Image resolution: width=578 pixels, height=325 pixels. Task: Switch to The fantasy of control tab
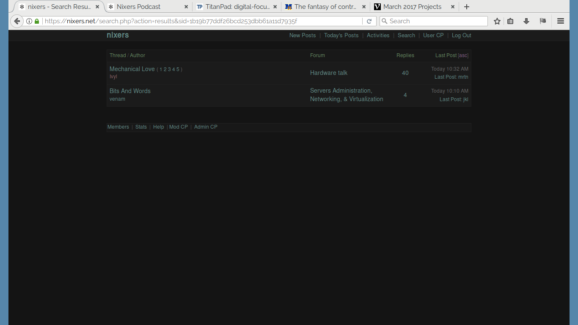coord(326,7)
